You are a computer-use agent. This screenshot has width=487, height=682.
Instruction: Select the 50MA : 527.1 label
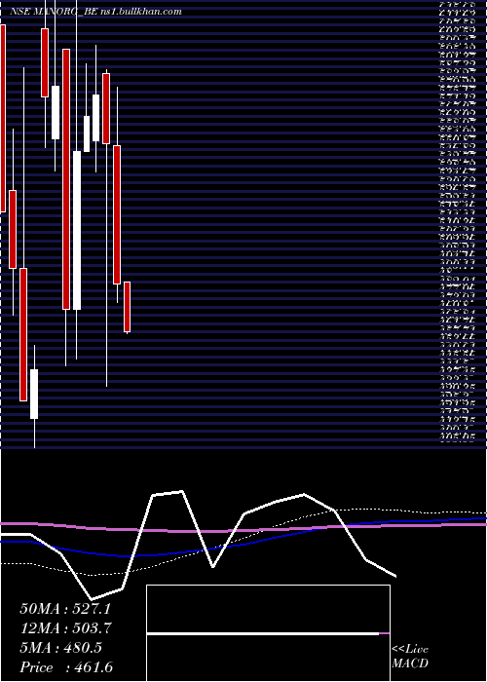pos(65,609)
